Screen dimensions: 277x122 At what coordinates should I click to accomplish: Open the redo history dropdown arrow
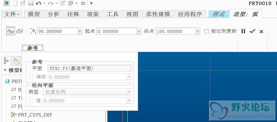(x=56, y=3)
